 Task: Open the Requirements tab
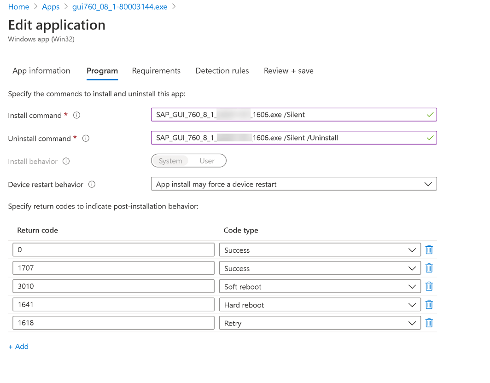pos(156,70)
